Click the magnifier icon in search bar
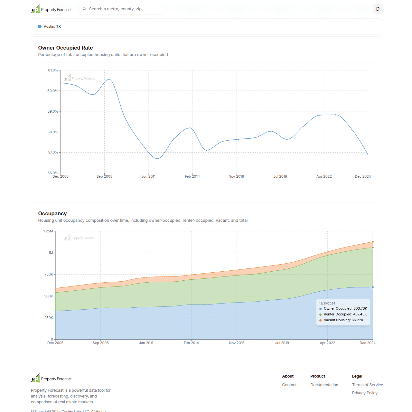The width and height of the screenshot is (412, 412). (x=84, y=9)
